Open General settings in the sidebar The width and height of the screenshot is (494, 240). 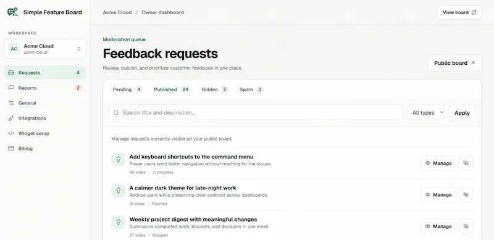[x=45, y=103]
